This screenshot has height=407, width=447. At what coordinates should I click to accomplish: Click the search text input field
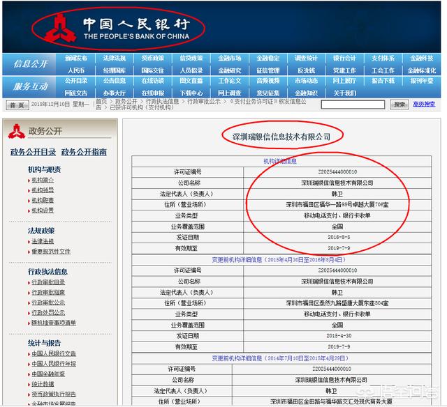pyautogui.click(x=353, y=104)
